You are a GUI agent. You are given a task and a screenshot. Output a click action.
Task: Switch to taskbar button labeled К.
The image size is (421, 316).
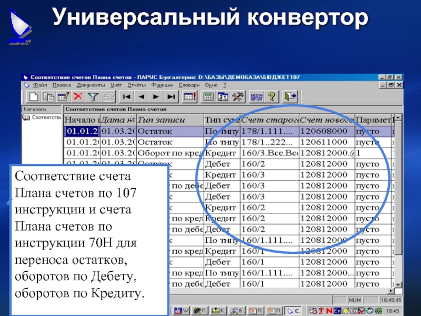coord(218,311)
